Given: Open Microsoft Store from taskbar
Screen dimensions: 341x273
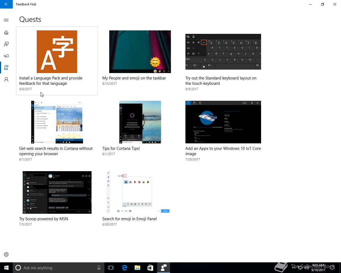Looking at the screenshot, I should point(150,268).
